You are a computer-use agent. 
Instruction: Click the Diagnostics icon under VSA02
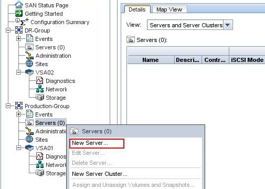(x=39, y=80)
